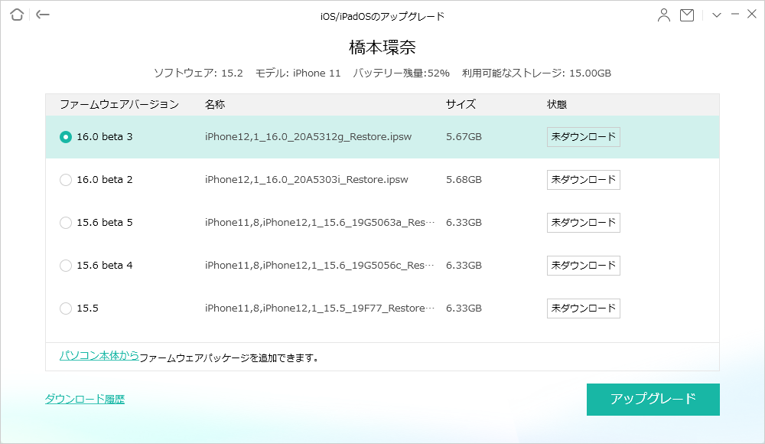The image size is (765, 444).
Task: Click 未ダウンロード button for 16.0 beta 3
Action: 584,137
